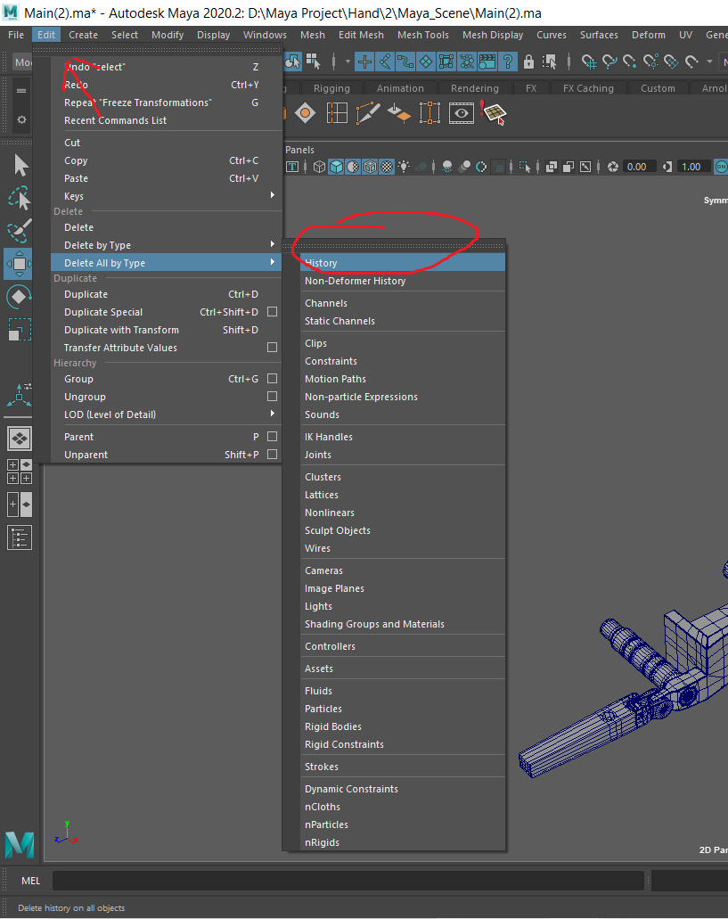
Task: Click the Snap to curves magnet icon
Action: [x=609, y=62]
